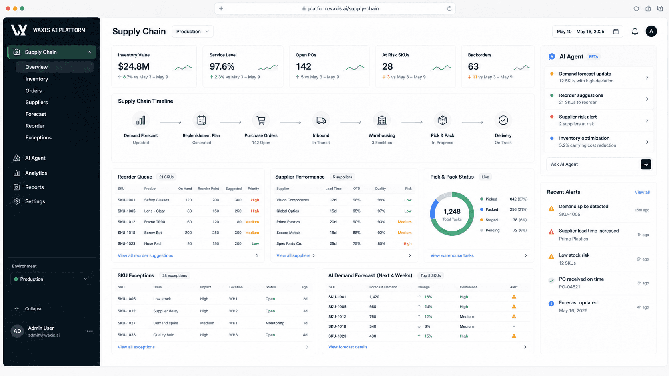Go to Exceptions in sidebar
The image size is (669, 376).
pos(38,138)
